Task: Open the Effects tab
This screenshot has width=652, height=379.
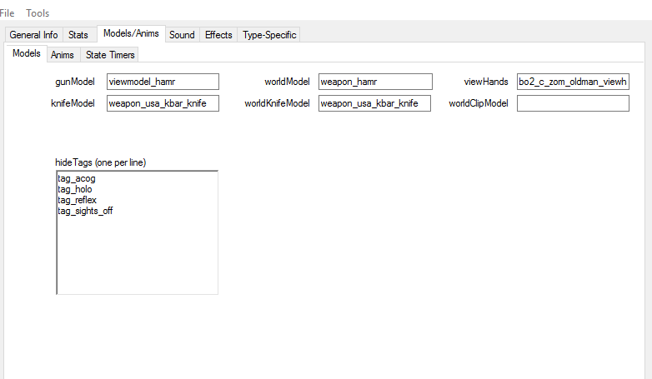Action: tap(218, 35)
